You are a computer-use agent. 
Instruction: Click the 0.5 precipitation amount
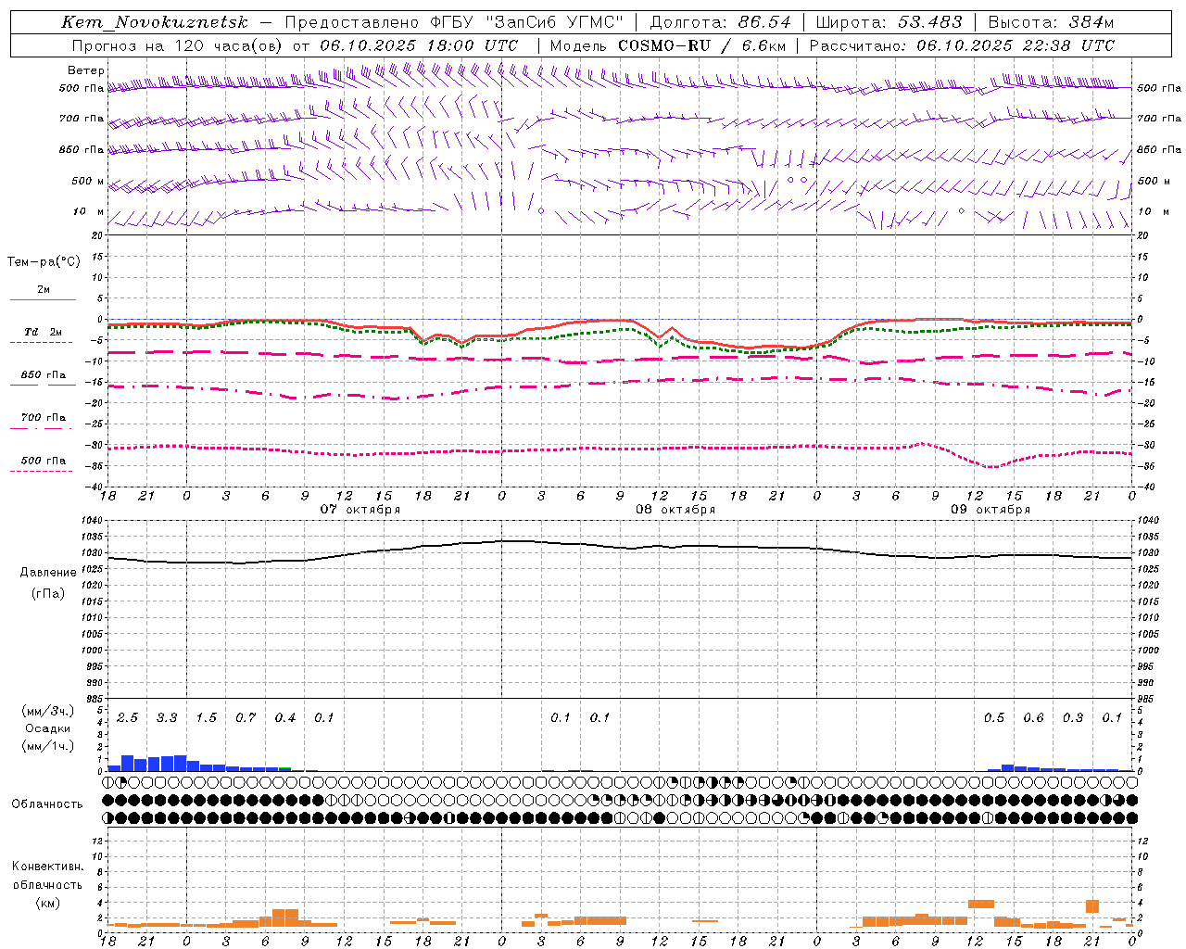point(994,717)
